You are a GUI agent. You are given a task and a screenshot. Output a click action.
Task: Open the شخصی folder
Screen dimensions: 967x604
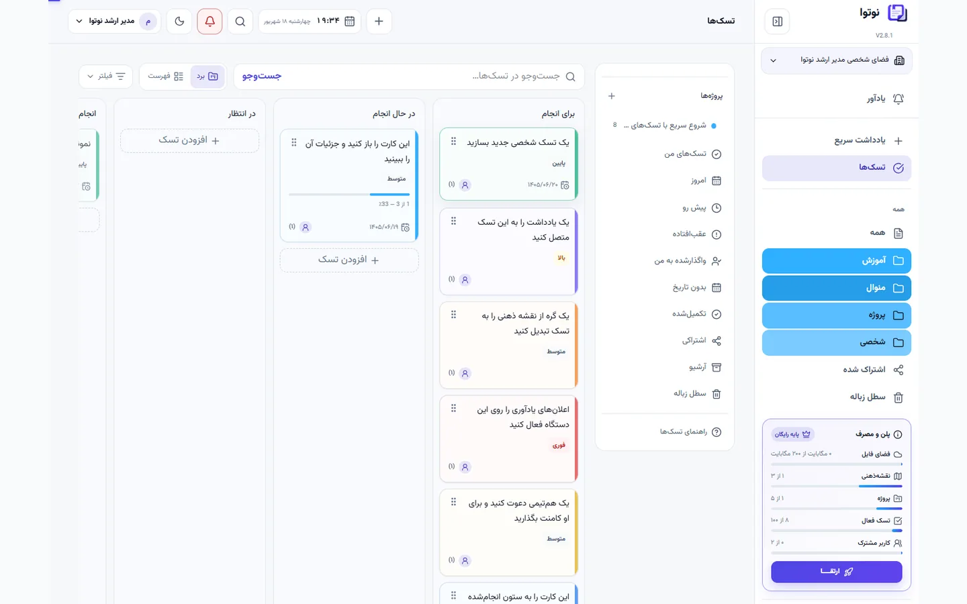pyautogui.click(x=837, y=342)
